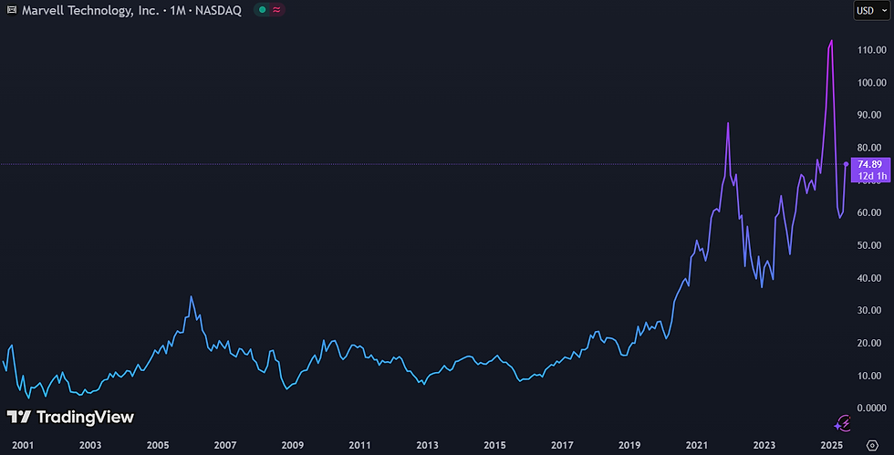Viewport: 894px width, 455px height.
Task: Click the 2017 year label on time axis
Action: click(562, 445)
